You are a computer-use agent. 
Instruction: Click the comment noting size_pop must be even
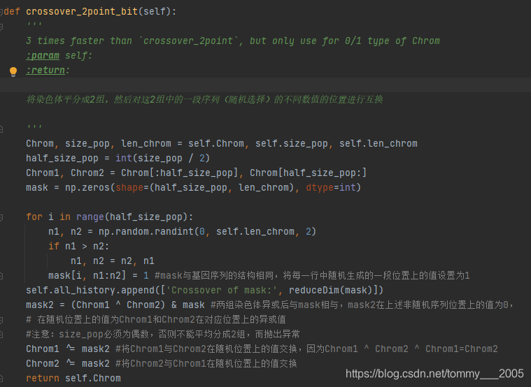click(x=163, y=334)
